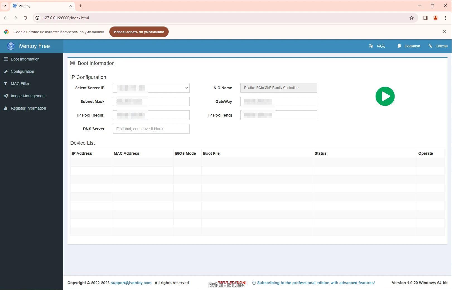
Task: Click the Subnet Mask field
Action: (151, 101)
